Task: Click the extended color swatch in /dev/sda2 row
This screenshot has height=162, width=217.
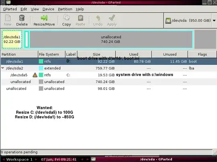Action: [41, 68]
